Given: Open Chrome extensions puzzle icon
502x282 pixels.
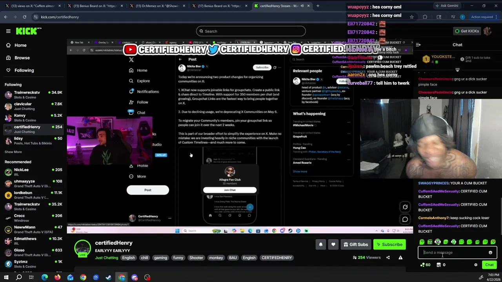Looking at the screenshot, I should 425,17.
